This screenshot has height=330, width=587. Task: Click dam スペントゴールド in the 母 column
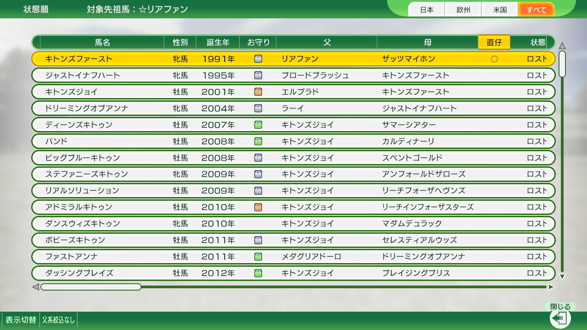click(412, 158)
